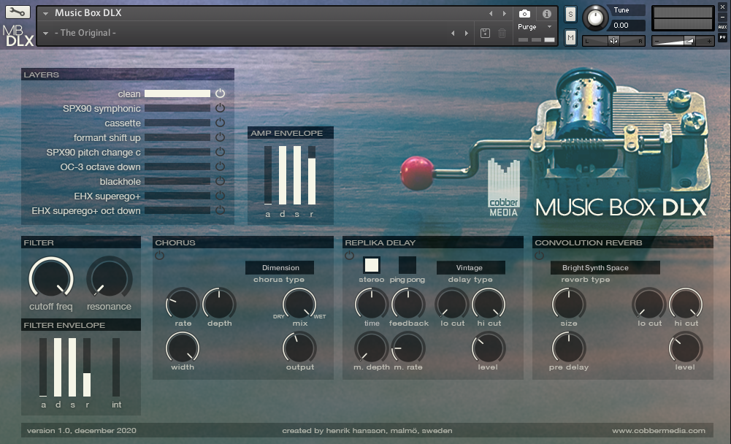Expand the snapshot menu arrow beside The Original
Screen dimensions: 731x444
pyautogui.click(x=46, y=34)
